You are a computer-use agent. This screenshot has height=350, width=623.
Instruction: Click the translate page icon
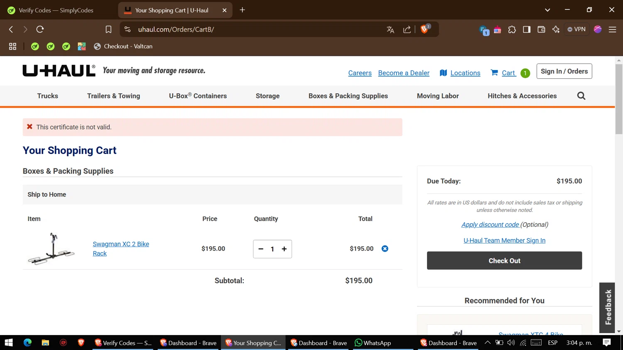tap(390, 29)
